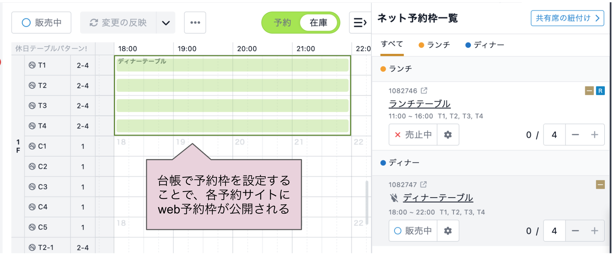Click external link icon beside 1082747
The image size is (616, 258).
pyautogui.click(x=423, y=184)
